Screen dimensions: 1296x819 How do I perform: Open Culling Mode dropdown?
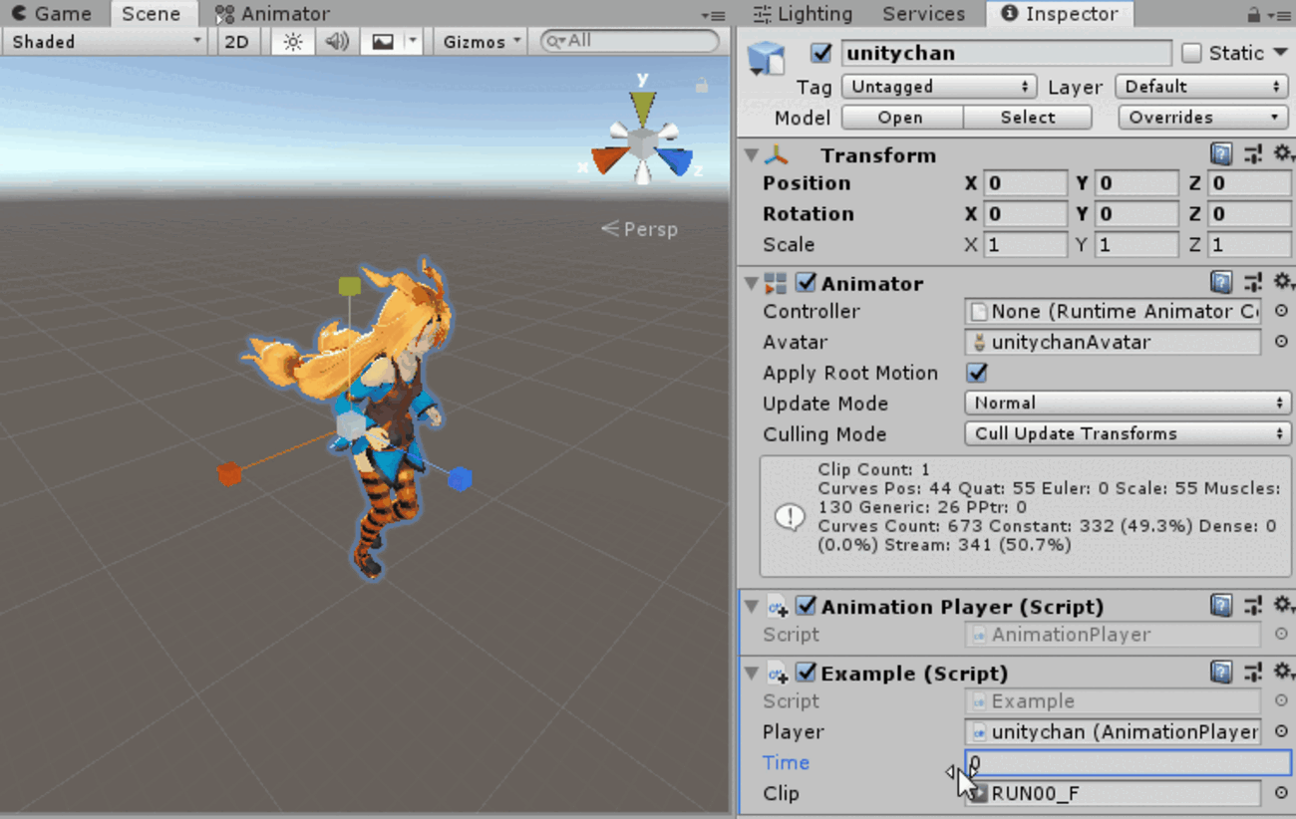(x=1128, y=433)
